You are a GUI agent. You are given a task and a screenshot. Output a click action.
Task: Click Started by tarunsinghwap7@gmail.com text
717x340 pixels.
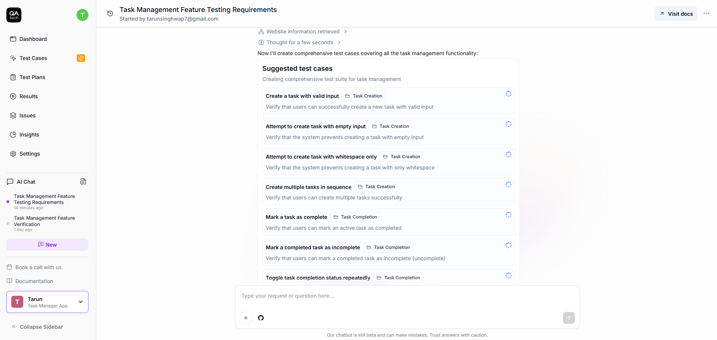click(169, 19)
